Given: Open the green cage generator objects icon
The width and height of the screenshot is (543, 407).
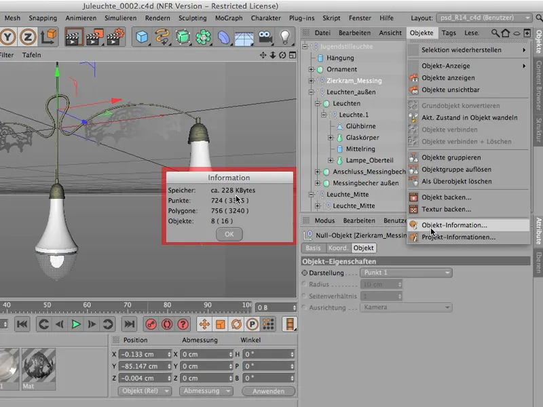Looking at the screenshot, I should click(183, 37).
